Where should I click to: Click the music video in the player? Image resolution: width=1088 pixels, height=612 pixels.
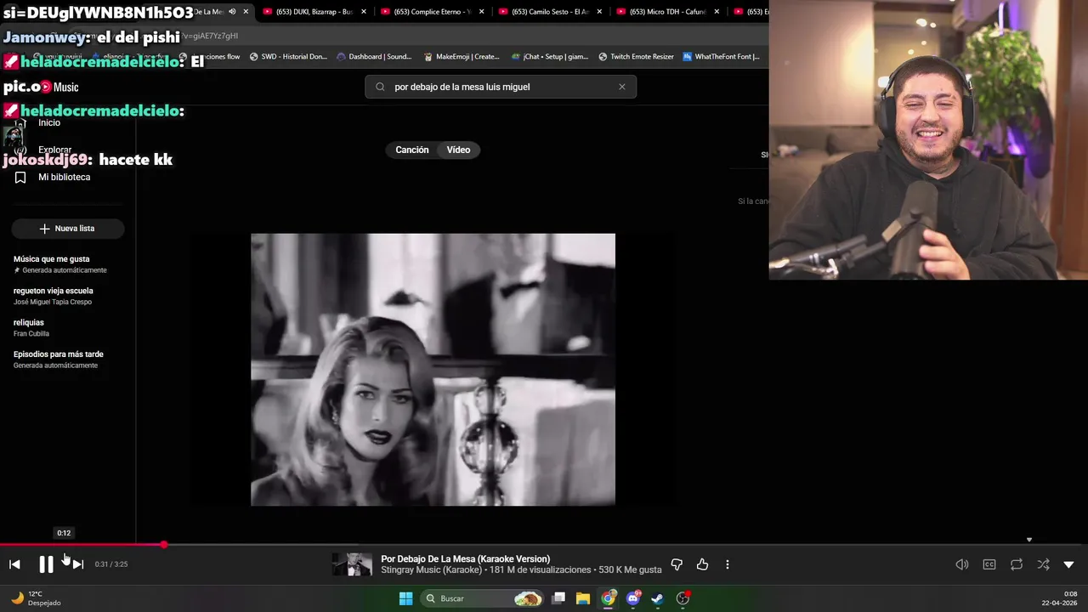pyautogui.click(x=433, y=370)
